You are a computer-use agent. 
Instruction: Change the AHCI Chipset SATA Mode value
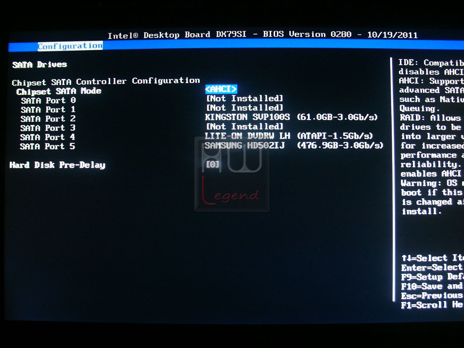point(221,89)
